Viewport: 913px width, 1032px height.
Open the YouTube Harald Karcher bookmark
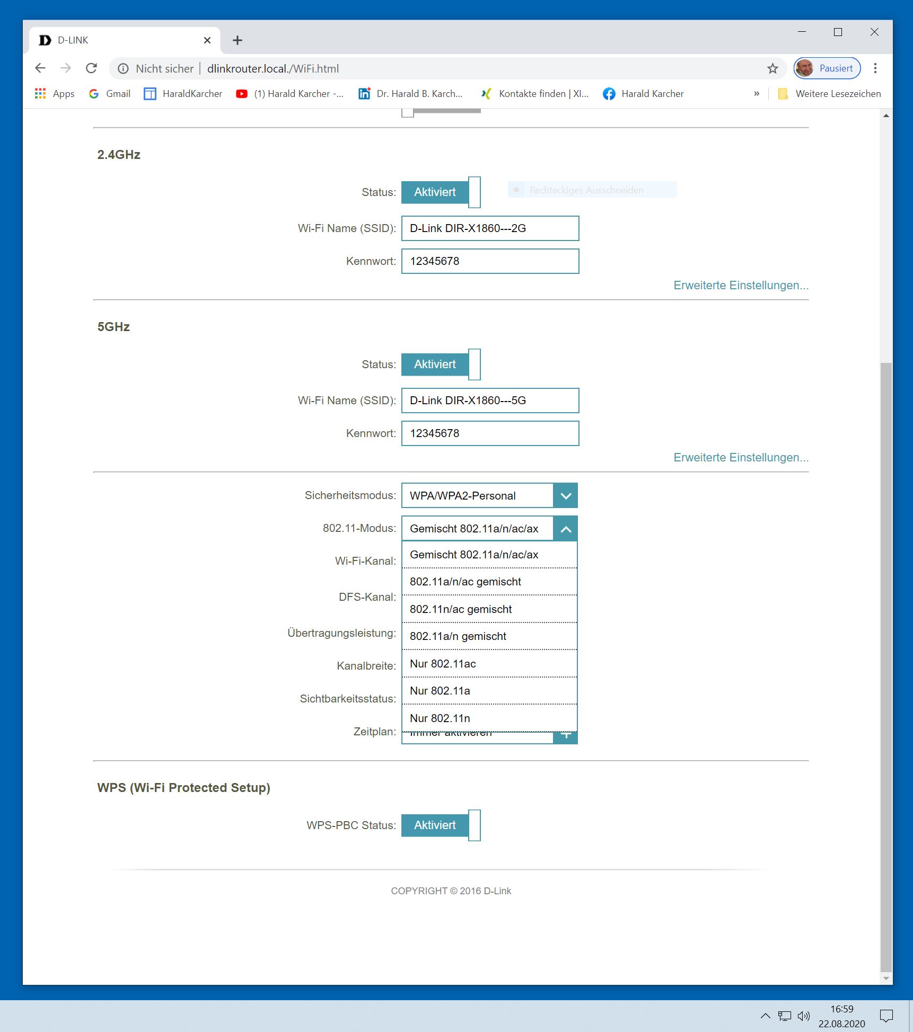[x=290, y=94]
